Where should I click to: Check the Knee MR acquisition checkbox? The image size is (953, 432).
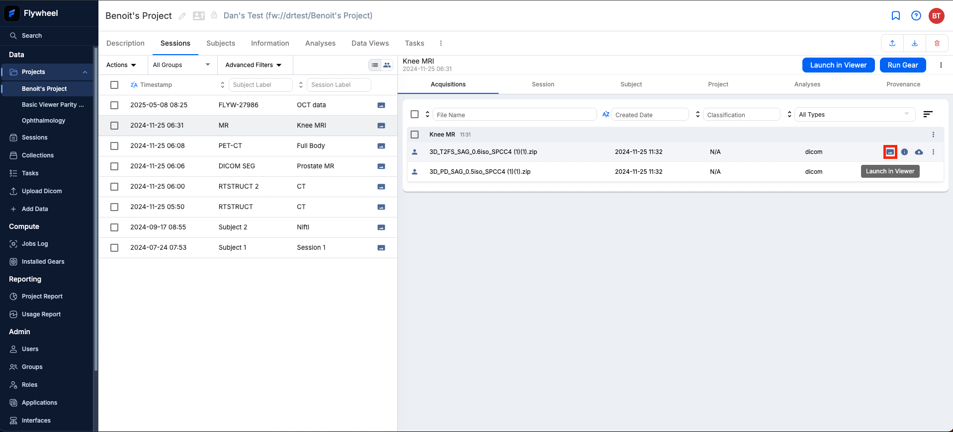[415, 135]
